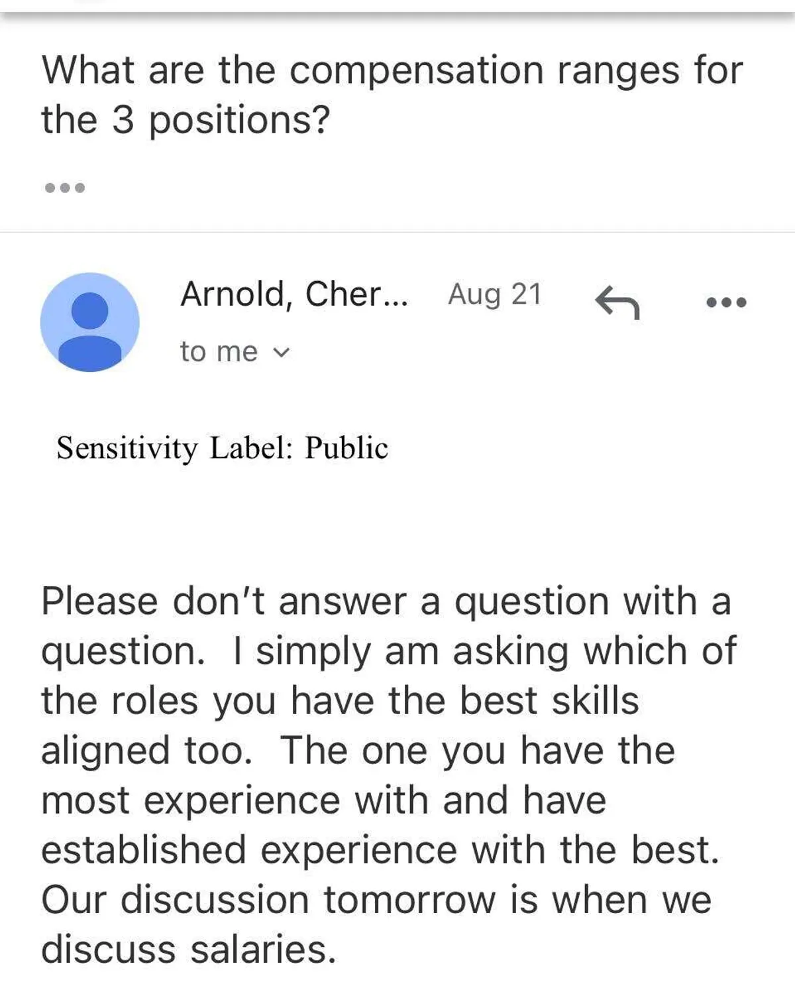Viewport: 795px width, 994px height.
Task: Tap the body line starting "Please don't answer"
Action: pos(386,601)
